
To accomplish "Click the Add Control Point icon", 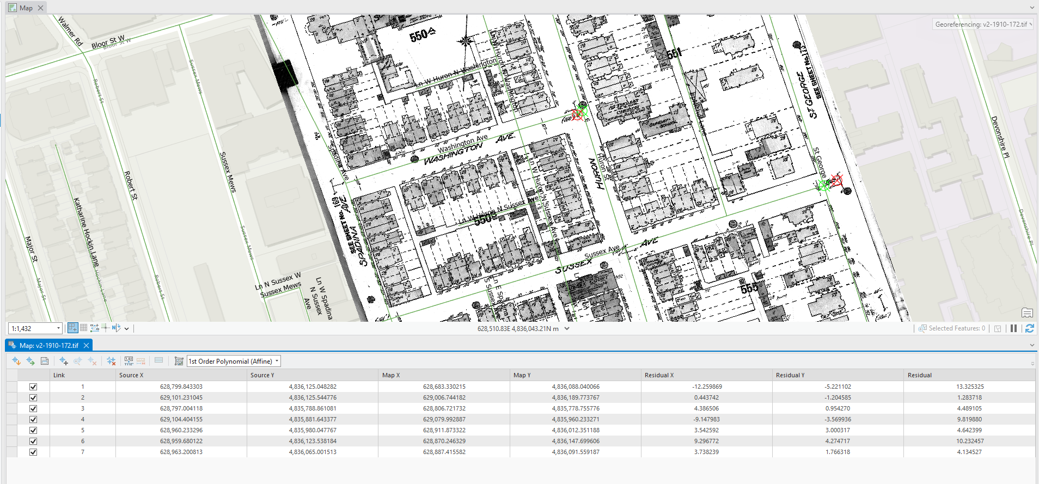I will 64,361.
